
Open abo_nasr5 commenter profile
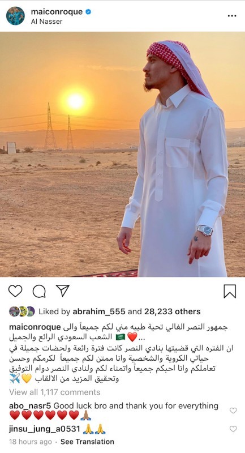pos(30,406)
